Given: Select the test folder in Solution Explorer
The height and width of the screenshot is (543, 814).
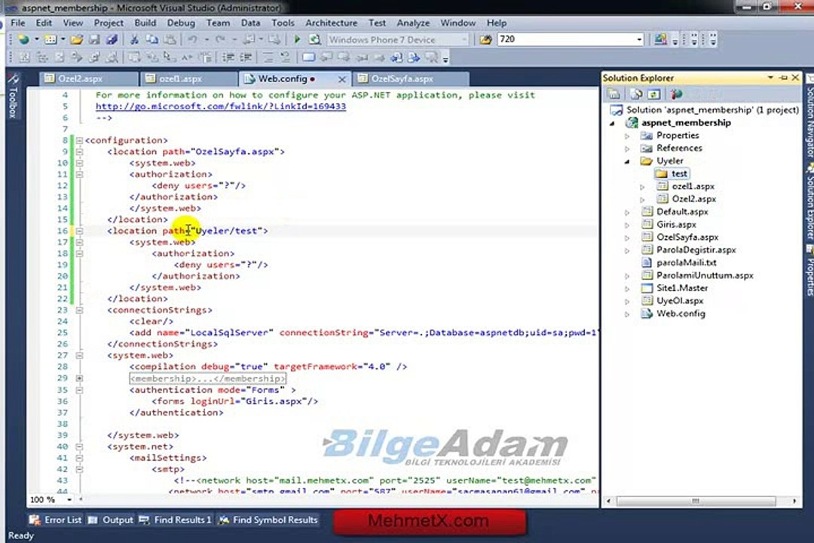Looking at the screenshot, I should [x=679, y=173].
